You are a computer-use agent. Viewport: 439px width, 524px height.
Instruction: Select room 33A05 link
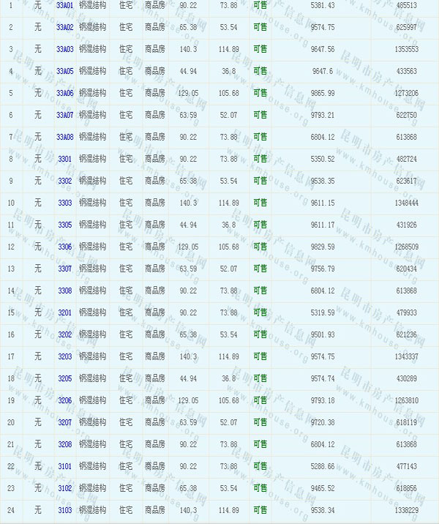64,71
